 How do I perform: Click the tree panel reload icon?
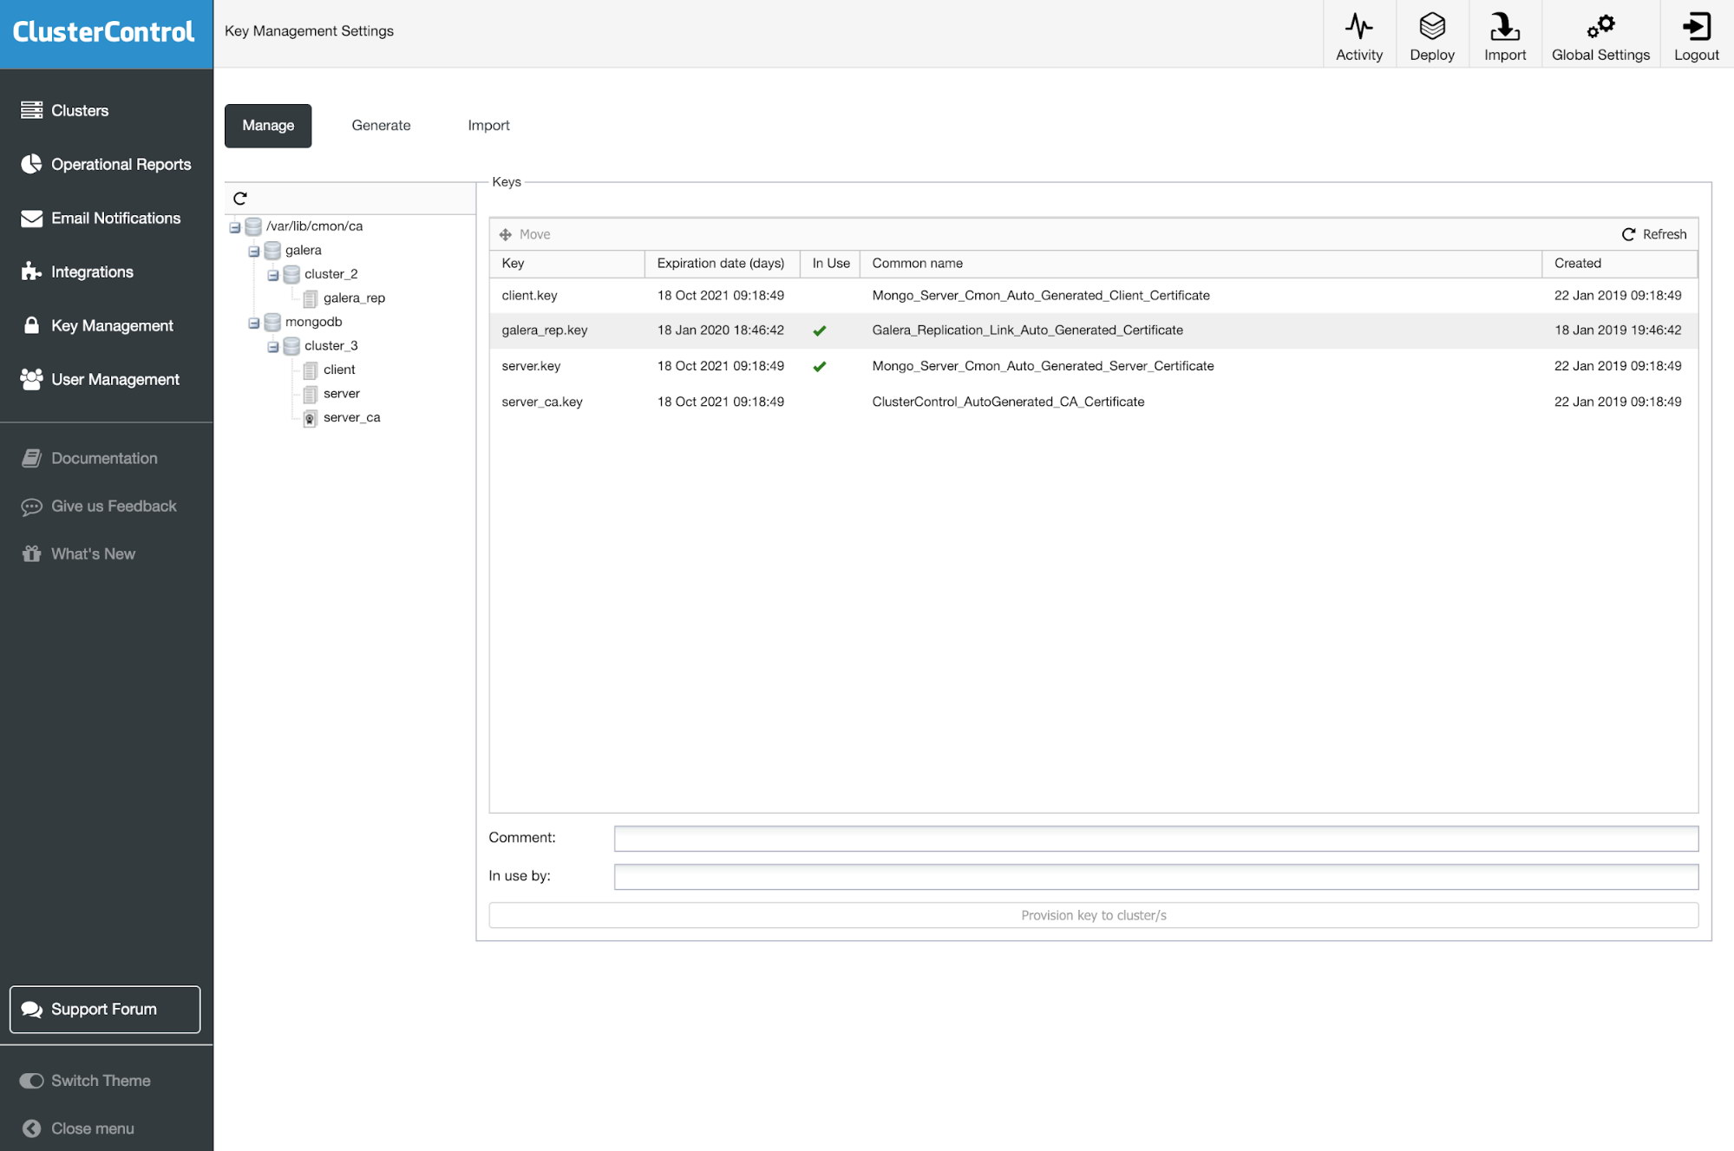(x=240, y=199)
